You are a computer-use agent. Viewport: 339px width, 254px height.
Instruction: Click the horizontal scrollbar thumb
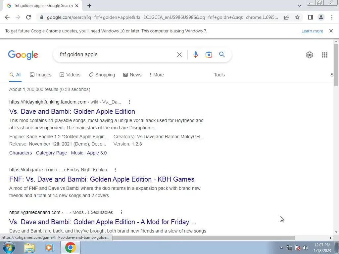[203, 238]
